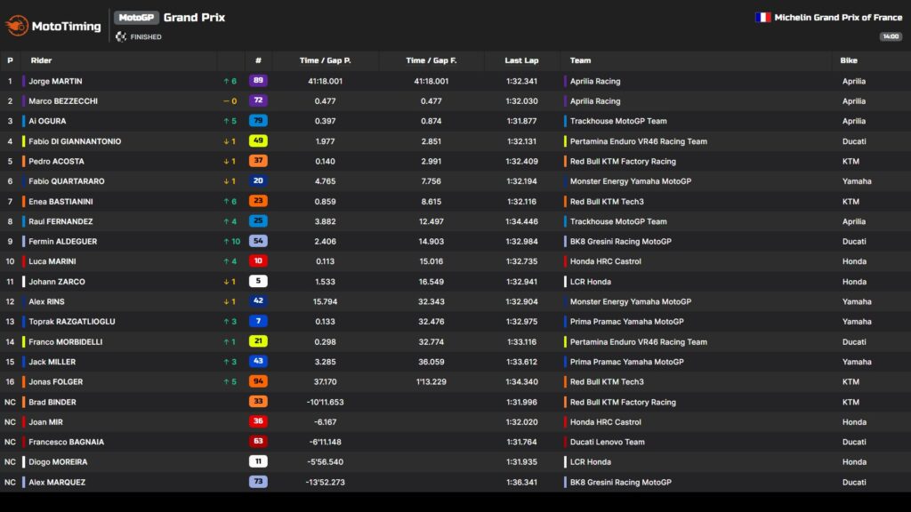911x512 pixels.
Task: Click Alex Marquez's gap -13'52.273
Action: coord(326,483)
